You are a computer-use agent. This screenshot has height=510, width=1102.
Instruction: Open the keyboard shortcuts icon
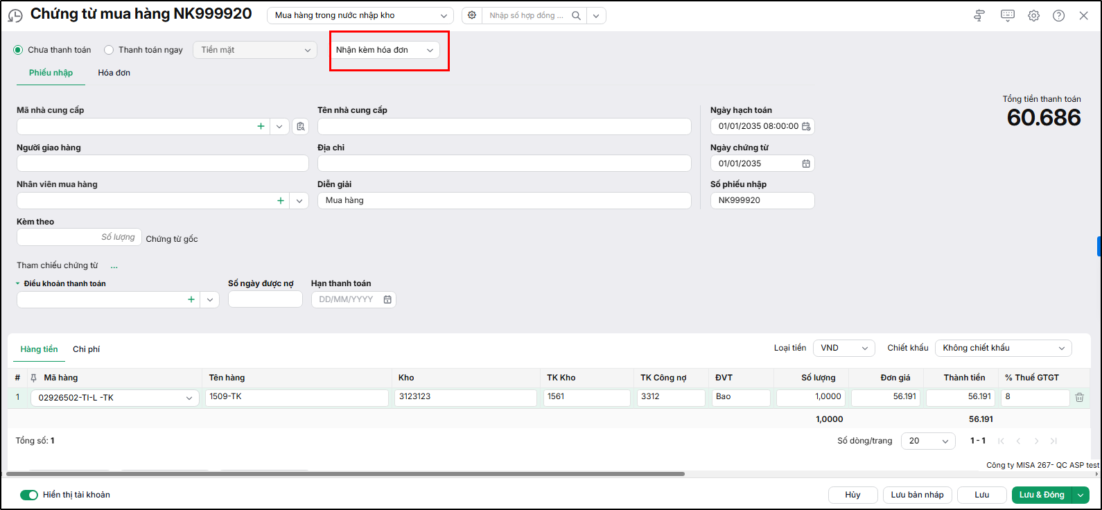[1008, 15]
